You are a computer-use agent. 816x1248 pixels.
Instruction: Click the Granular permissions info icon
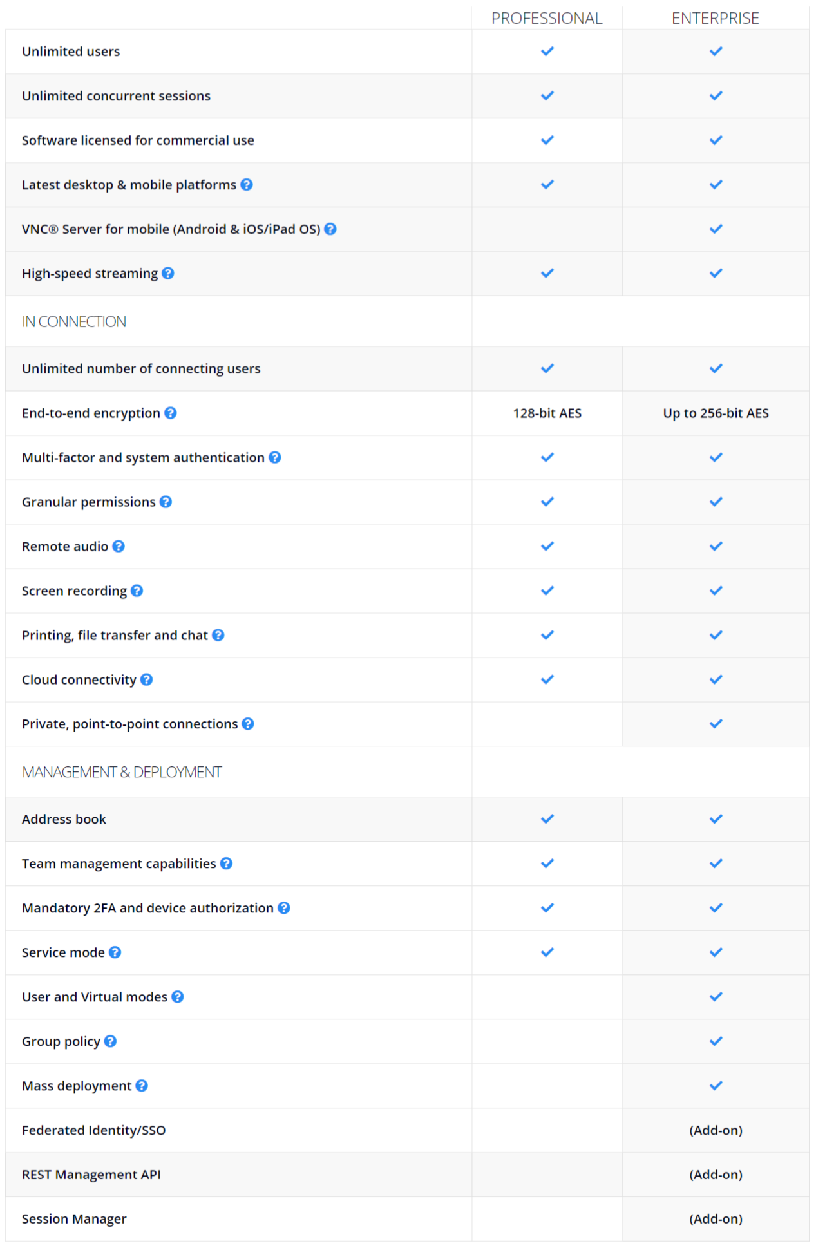(166, 502)
